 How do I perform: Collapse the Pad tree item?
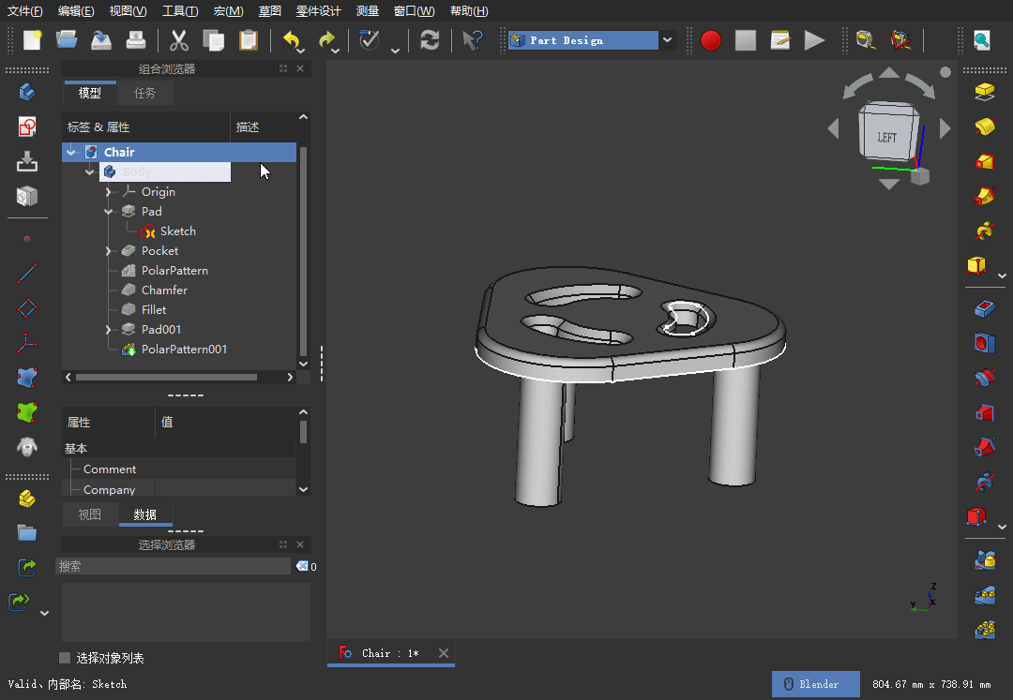[x=109, y=212]
